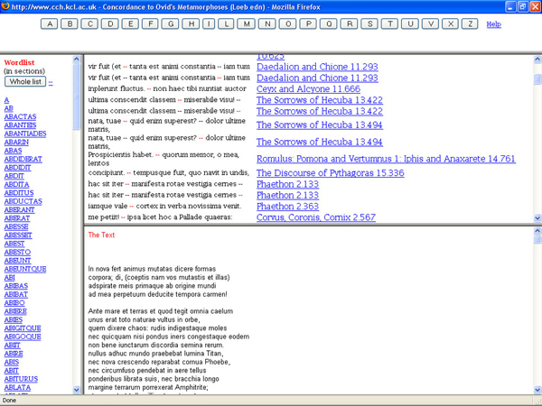The image size is (542, 406).
Task: Click the ABDUCTAS word link
Action: (22, 201)
